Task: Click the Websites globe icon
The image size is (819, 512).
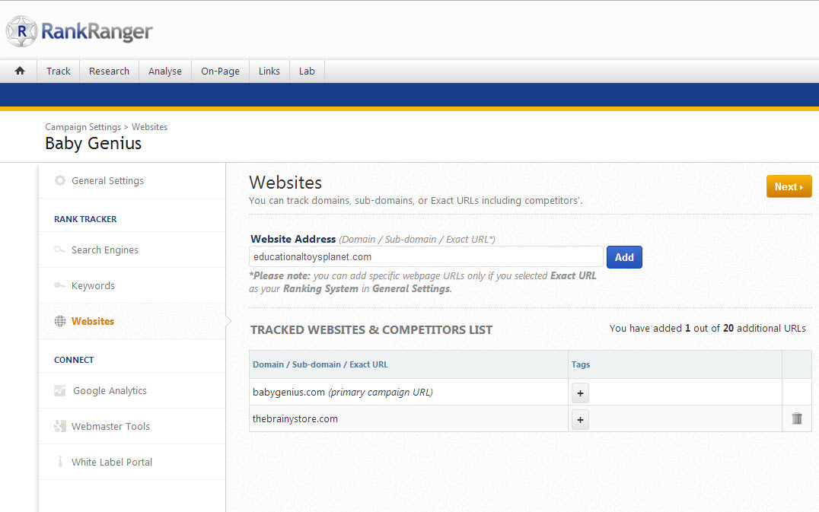Action: [60, 321]
